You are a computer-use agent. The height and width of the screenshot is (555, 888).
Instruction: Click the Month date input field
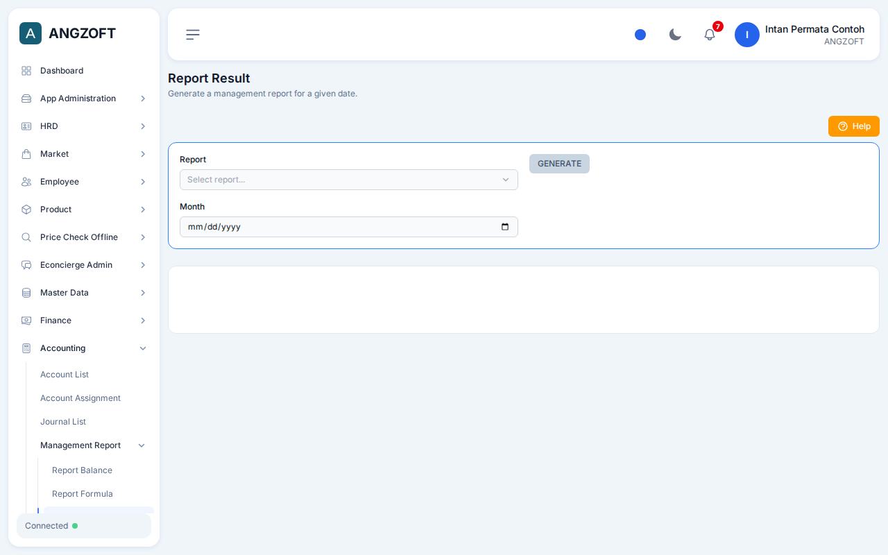click(349, 227)
